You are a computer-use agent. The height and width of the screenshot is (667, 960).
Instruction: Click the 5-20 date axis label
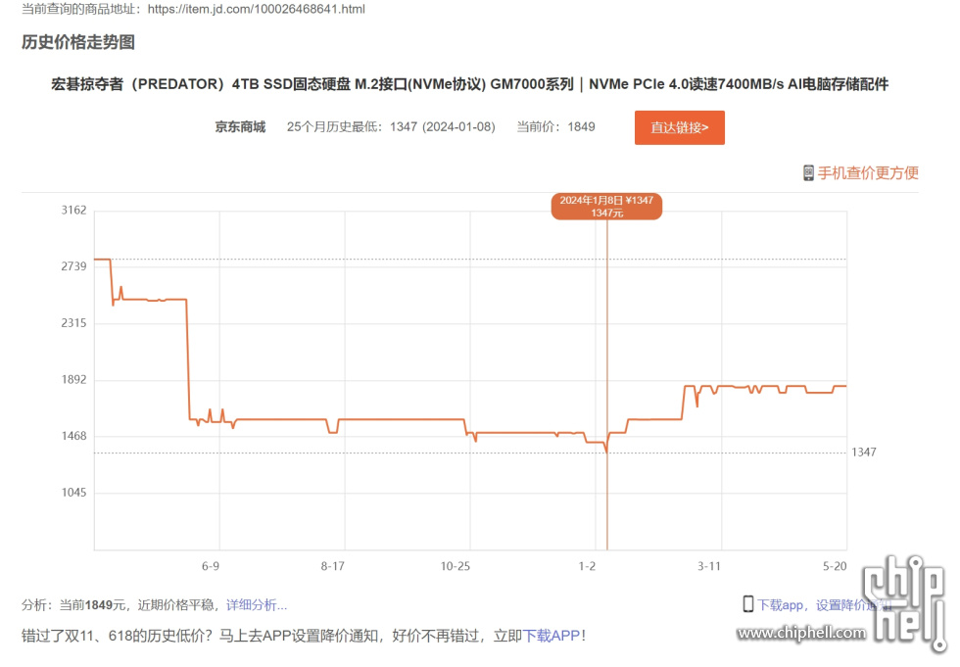pyautogui.click(x=835, y=566)
